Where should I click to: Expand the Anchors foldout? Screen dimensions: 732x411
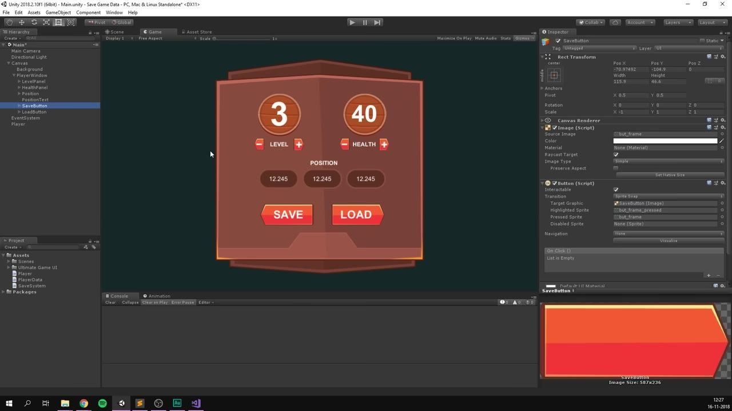542,88
